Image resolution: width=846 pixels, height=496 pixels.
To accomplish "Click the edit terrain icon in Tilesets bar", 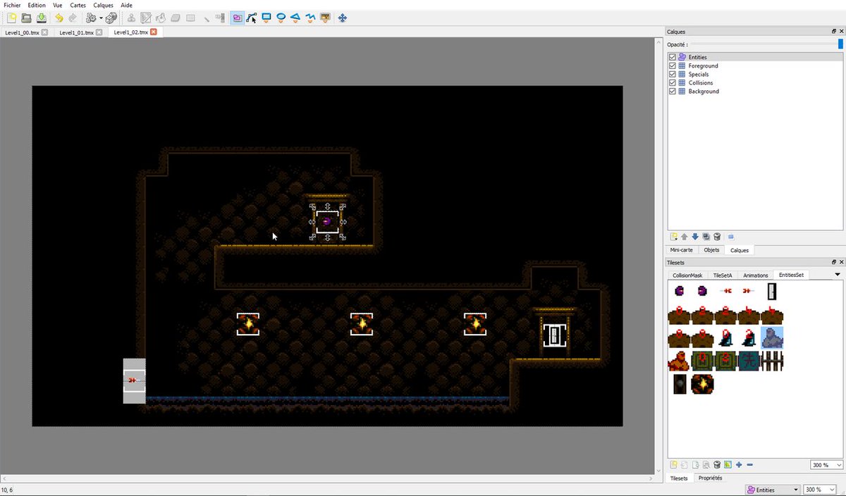I will pos(728,464).
